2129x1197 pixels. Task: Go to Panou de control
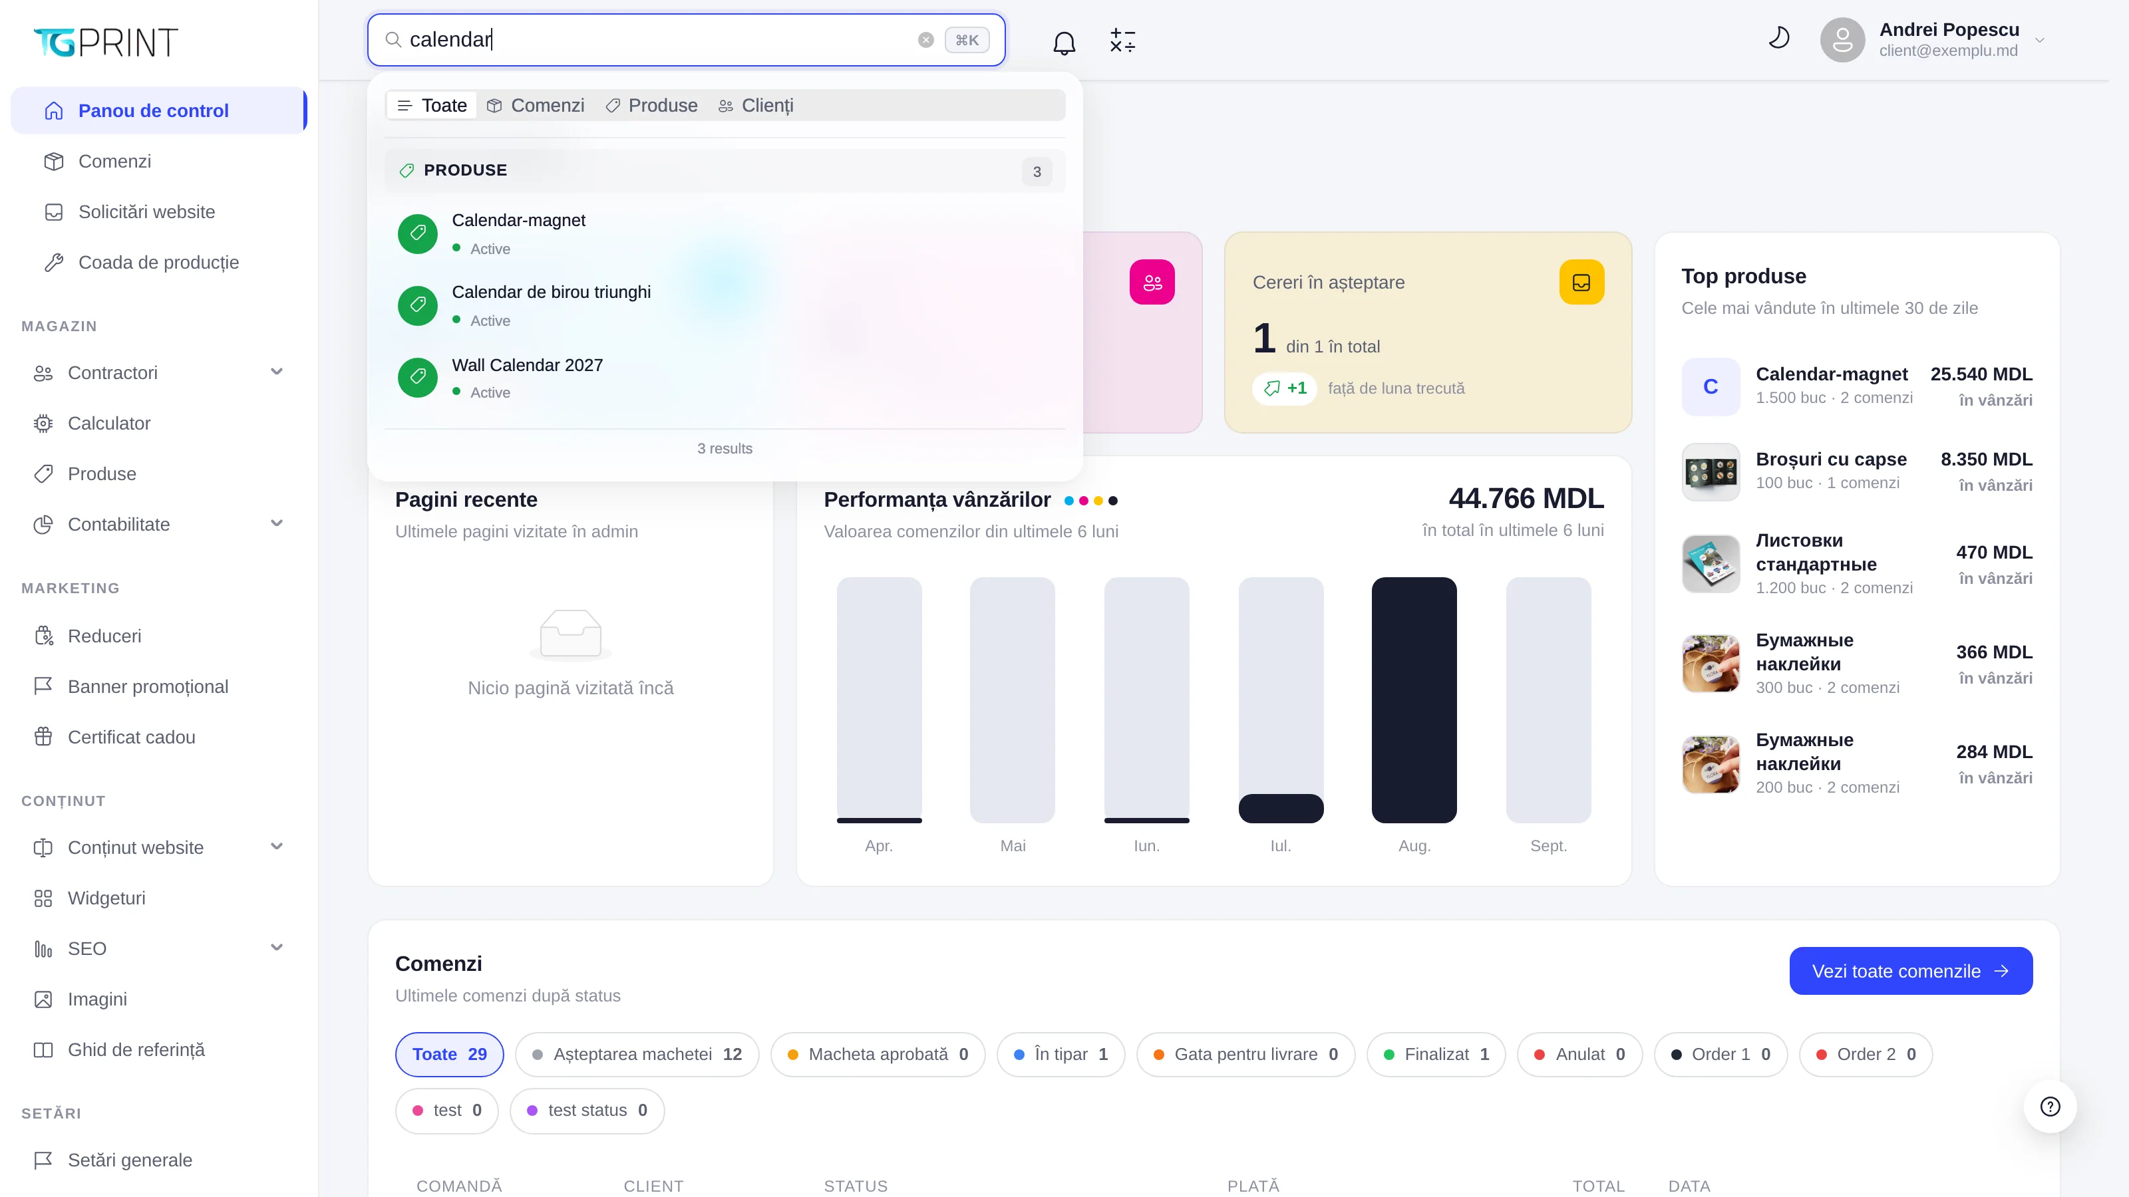click(x=159, y=110)
